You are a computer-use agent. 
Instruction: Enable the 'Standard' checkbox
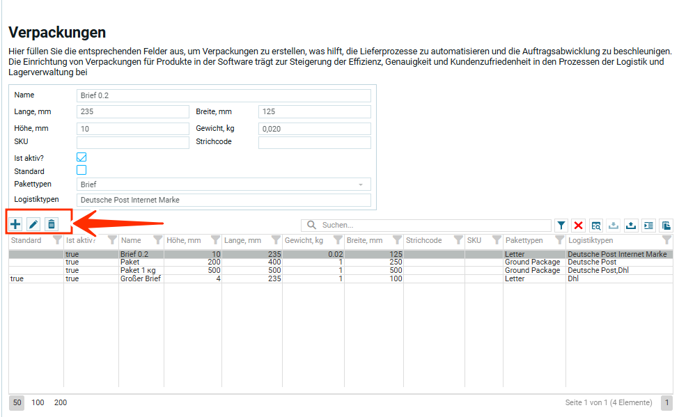click(x=81, y=171)
